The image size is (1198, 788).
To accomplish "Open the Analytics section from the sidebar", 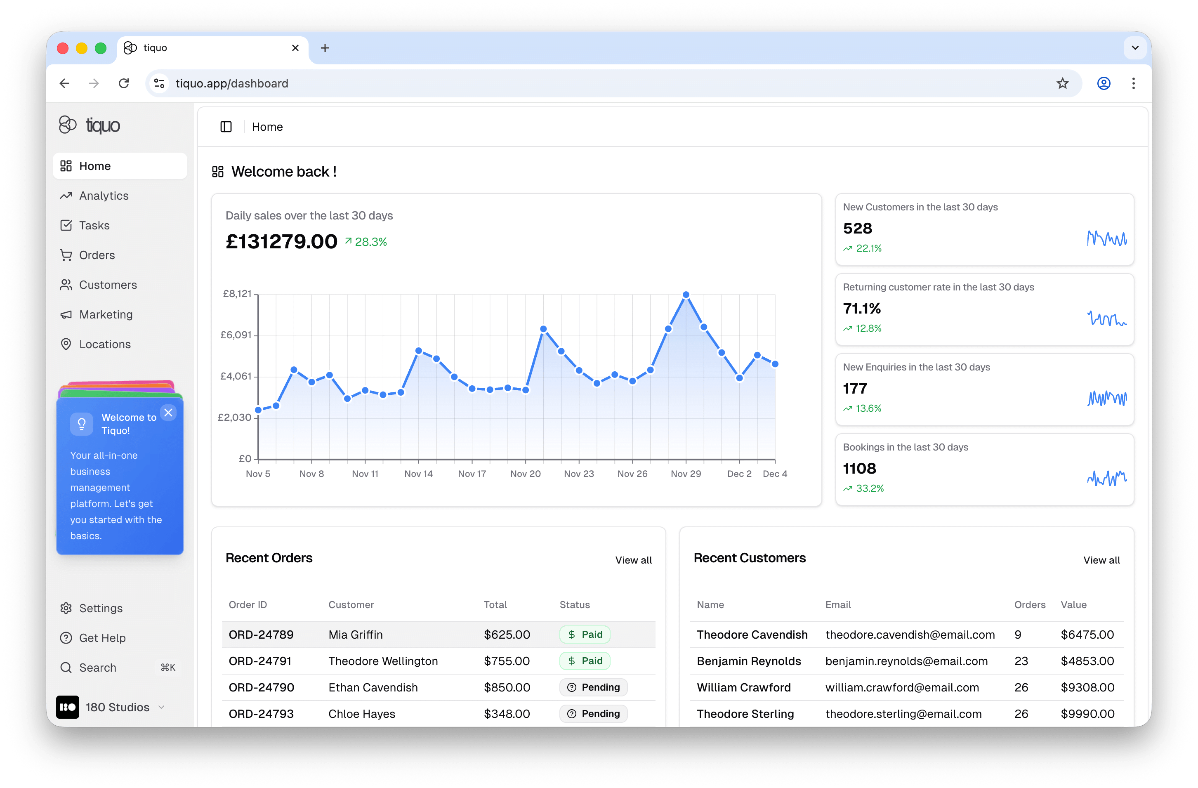I will pos(103,196).
